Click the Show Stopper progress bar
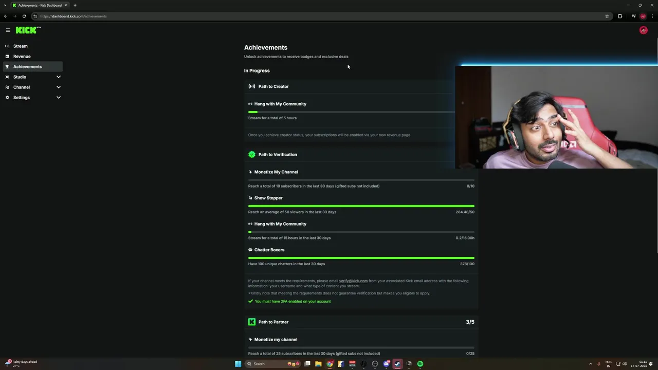658x370 pixels. (x=361, y=206)
